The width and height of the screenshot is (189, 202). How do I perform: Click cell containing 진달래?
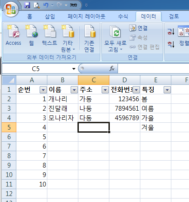(63, 109)
